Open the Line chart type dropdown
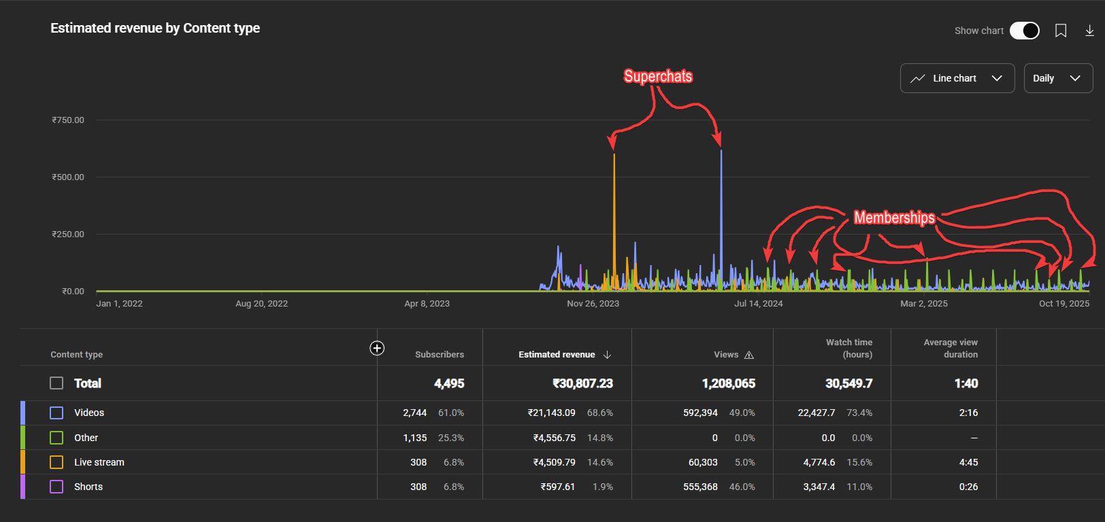 point(957,78)
